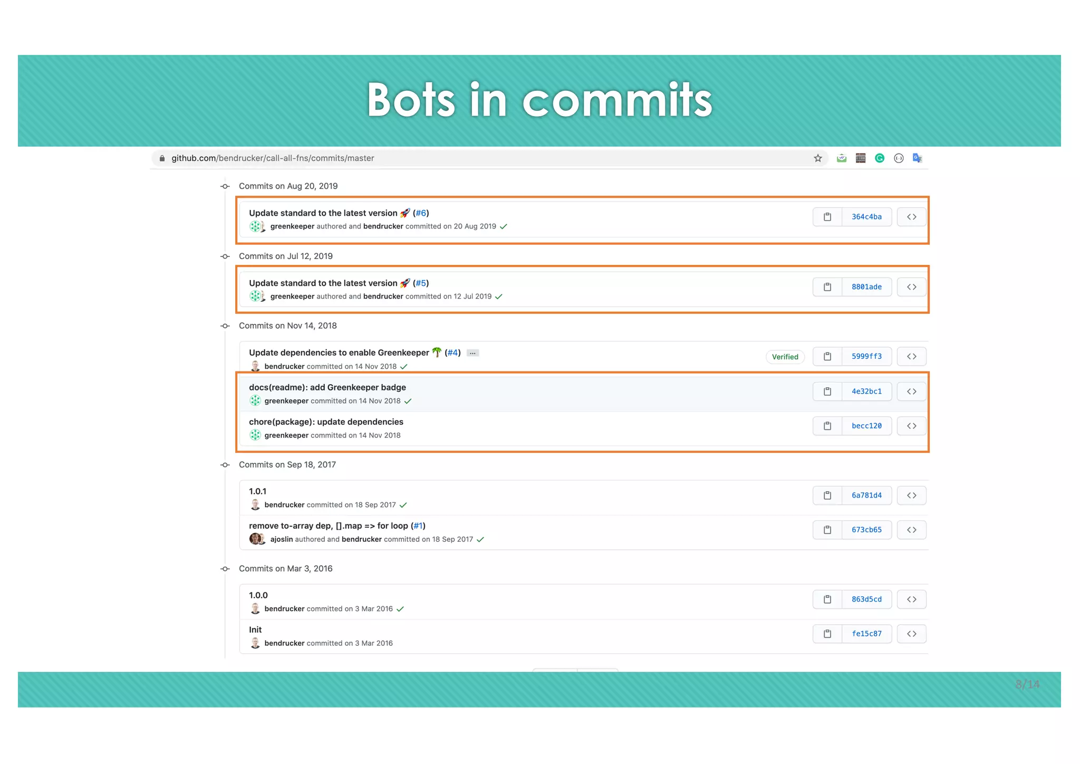Viewport: 1080px width, 764px height.
Task: Open 'Update standard to the latest version' #6 title
Action: coord(323,213)
